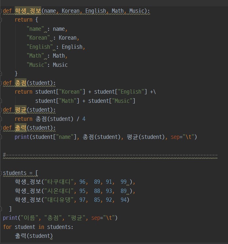
Task: Click the in keyword of the for loop
Action: click(x=41, y=227)
